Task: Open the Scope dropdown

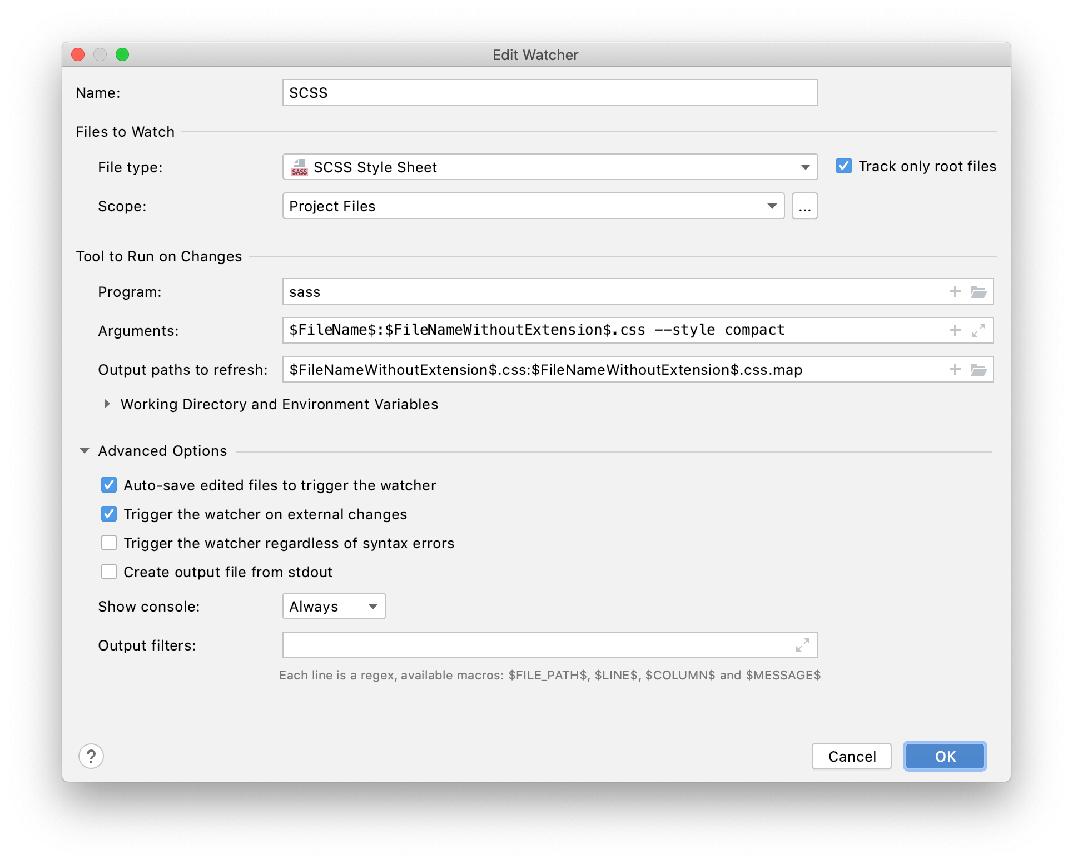Action: click(x=773, y=206)
